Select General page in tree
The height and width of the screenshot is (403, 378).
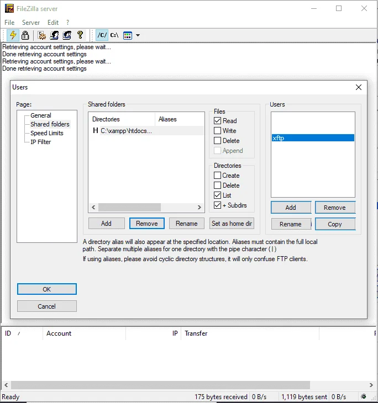tap(41, 115)
